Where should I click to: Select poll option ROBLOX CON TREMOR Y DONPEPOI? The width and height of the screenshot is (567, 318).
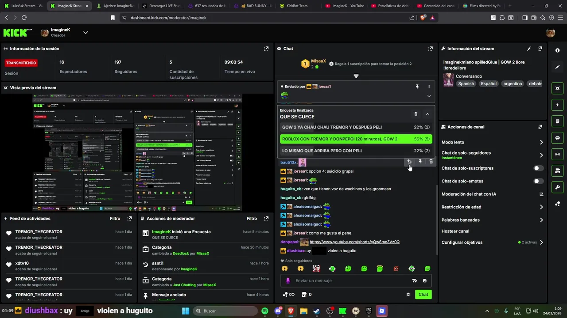point(356,139)
